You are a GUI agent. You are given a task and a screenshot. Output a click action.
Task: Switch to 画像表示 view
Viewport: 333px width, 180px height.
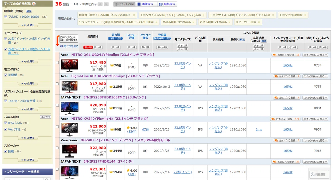pyautogui.click(x=145, y=4)
